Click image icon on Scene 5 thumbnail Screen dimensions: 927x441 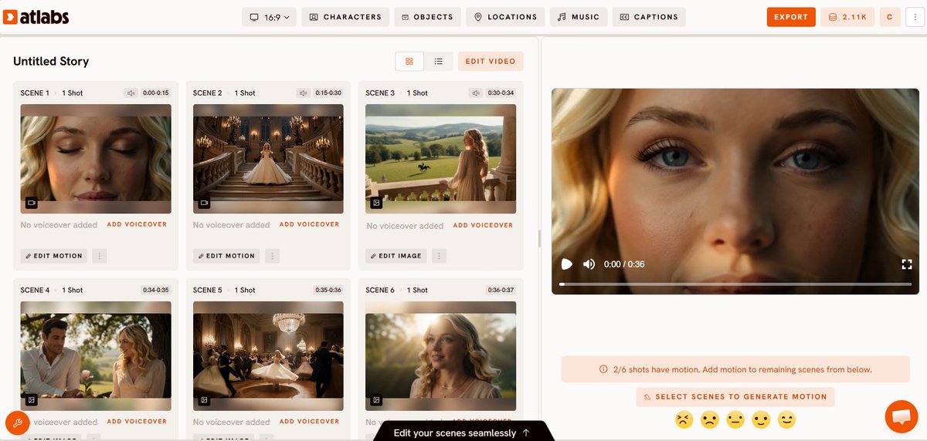[204, 400]
